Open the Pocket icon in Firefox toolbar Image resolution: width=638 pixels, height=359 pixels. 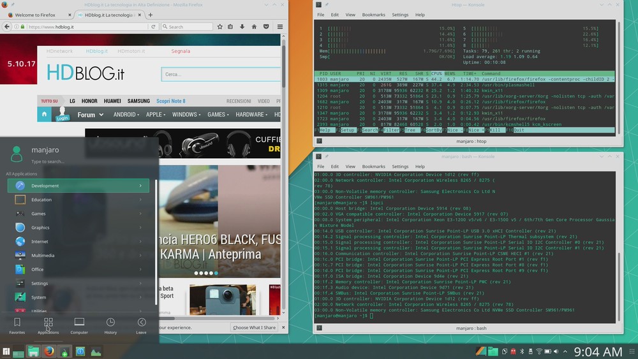pos(265,27)
